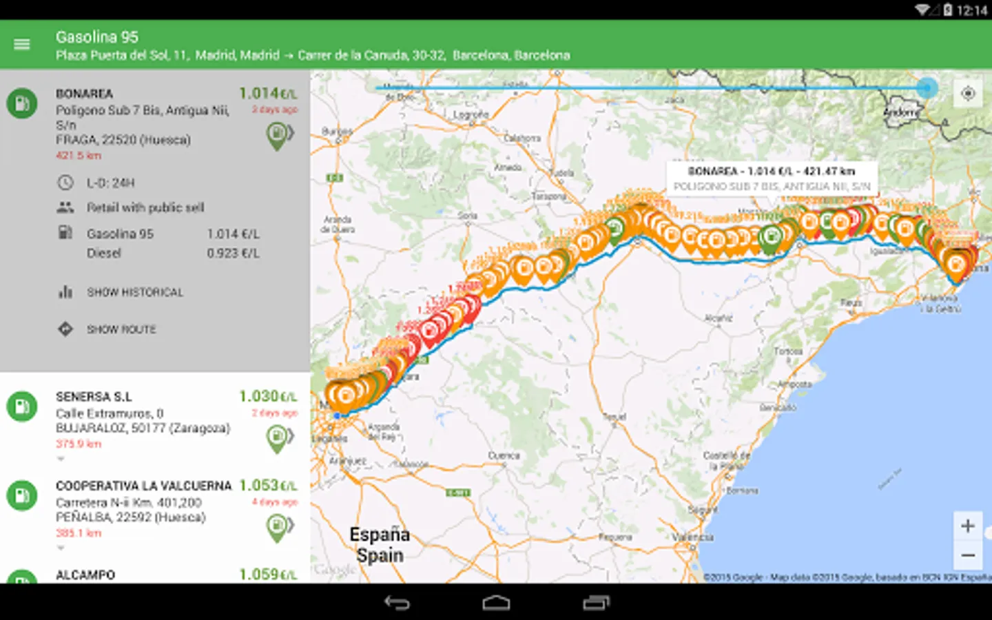This screenshot has height=620, width=992.
Task: Select orange station marker at Barcelona destination
Action: click(x=956, y=267)
